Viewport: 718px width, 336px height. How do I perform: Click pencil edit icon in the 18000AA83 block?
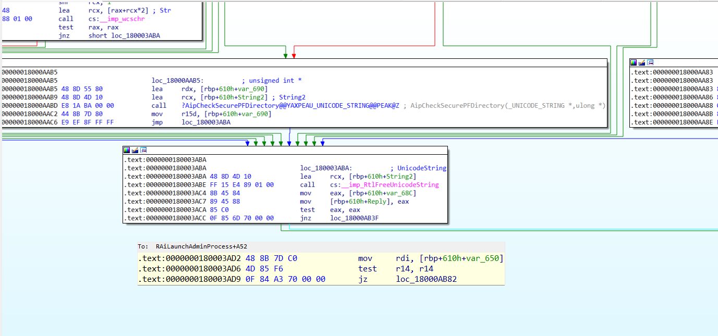click(x=642, y=63)
